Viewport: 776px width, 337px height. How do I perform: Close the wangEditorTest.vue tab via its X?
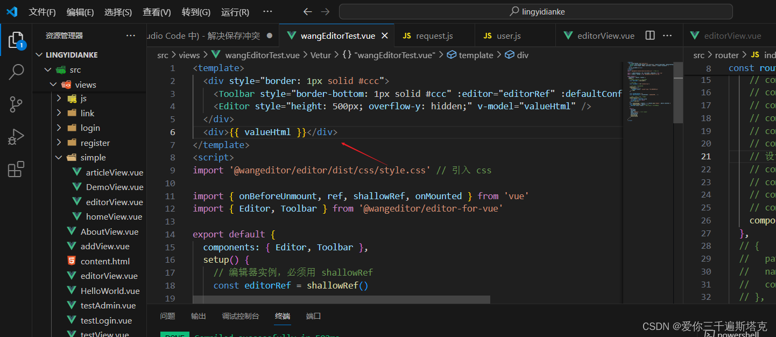[384, 35]
